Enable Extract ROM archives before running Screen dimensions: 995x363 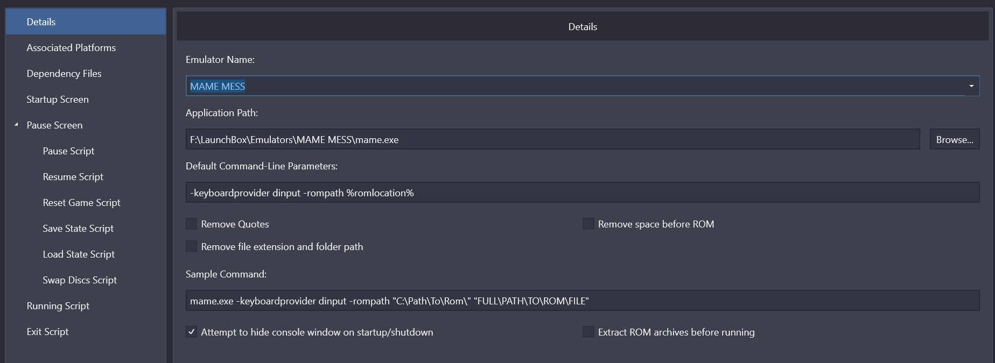point(588,332)
